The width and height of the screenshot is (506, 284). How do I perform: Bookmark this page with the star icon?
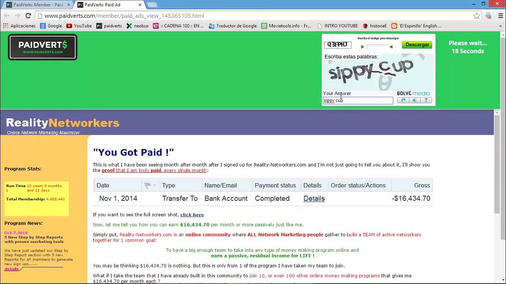(x=477, y=16)
